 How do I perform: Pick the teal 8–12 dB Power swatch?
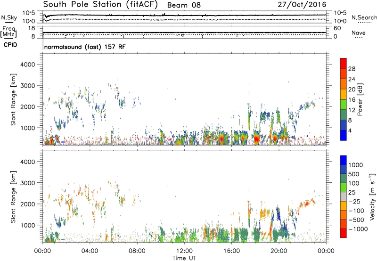coord(344,115)
